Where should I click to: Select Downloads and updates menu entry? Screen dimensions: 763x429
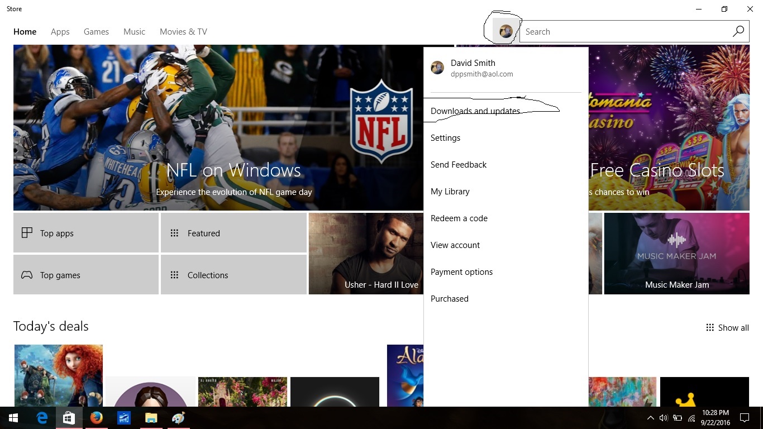pos(506,111)
